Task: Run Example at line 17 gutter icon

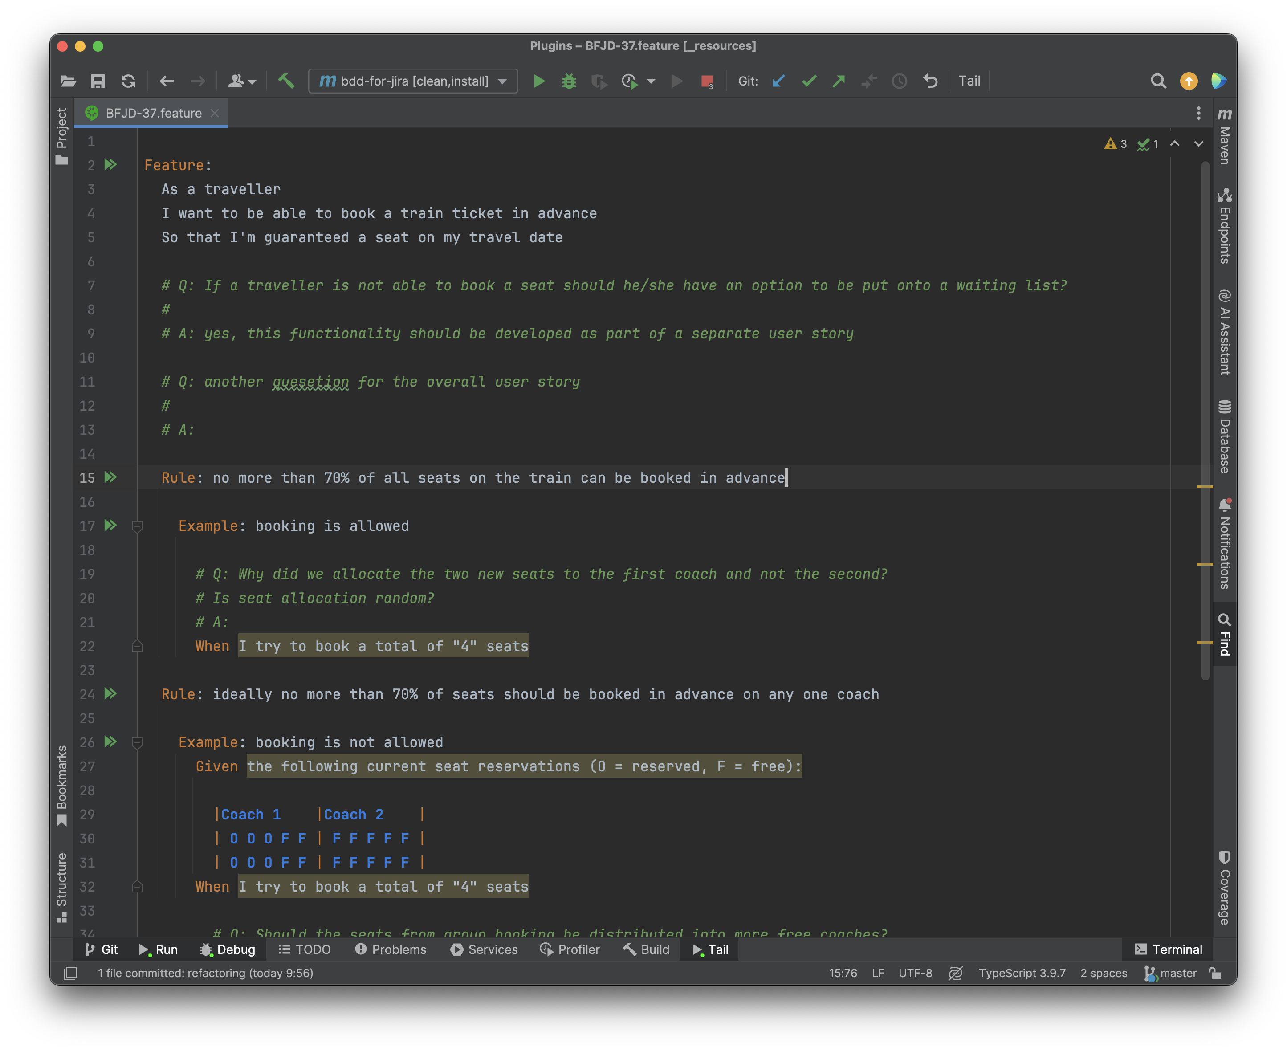Action: (x=110, y=525)
